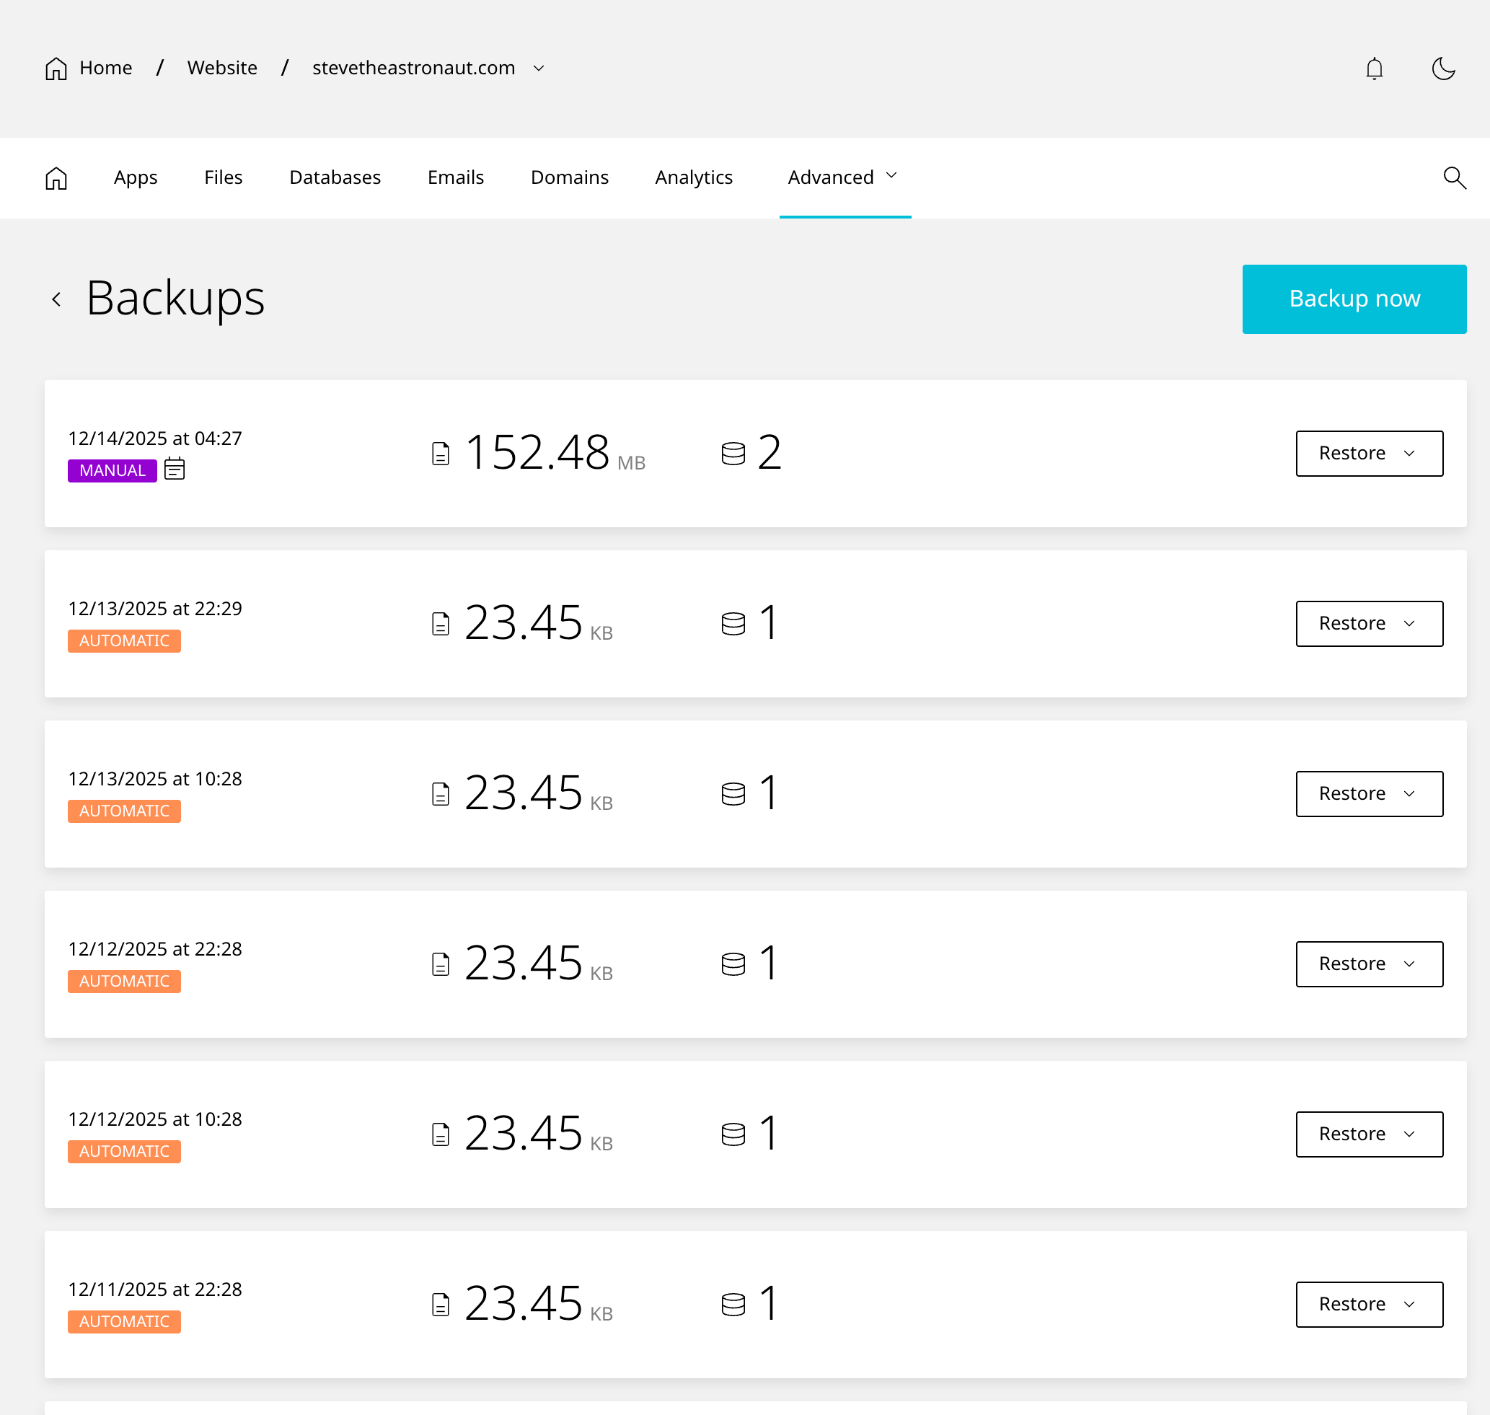Click the calendar icon next to MANUAL badge

(x=175, y=470)
